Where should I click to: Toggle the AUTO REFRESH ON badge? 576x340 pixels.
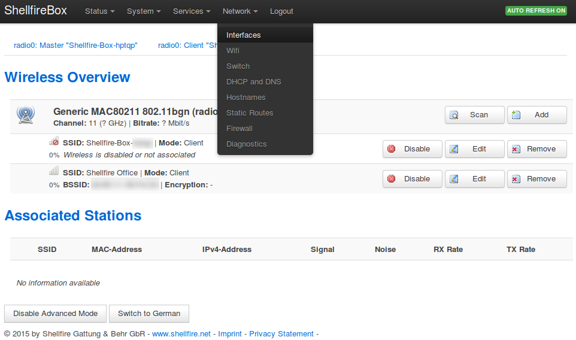[536, 11]
